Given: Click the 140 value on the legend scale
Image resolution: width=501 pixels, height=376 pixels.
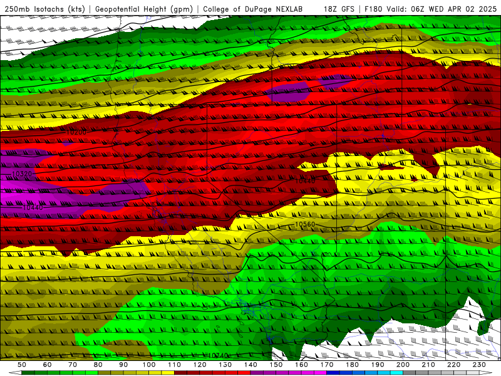Looking at the screenshot, I should (x=250, y=365).
